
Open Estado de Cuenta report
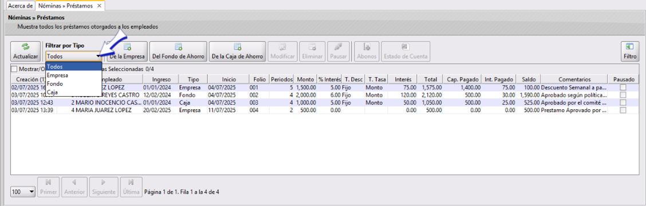[405, 51]
